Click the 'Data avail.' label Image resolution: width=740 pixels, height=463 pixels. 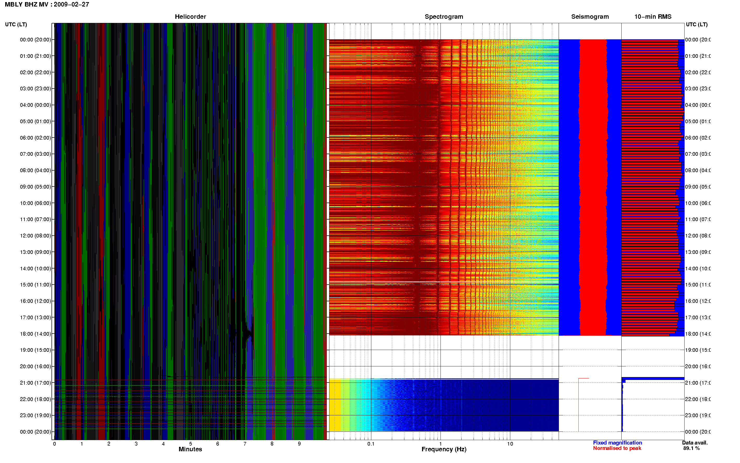[x=695, y=443]
